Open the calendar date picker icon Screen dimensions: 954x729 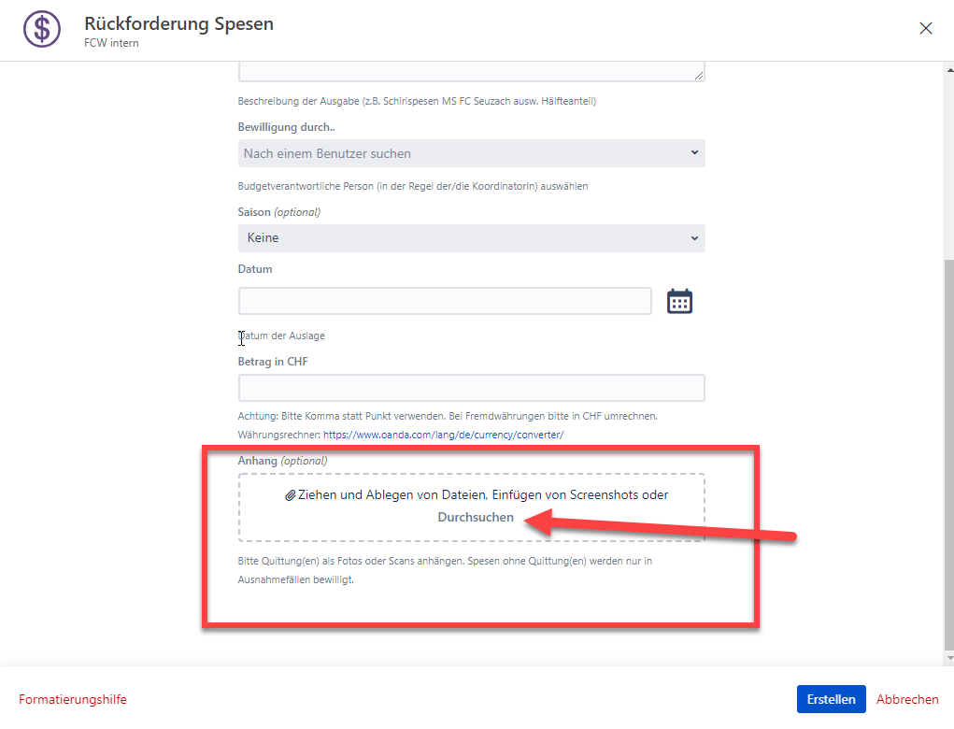679,301
